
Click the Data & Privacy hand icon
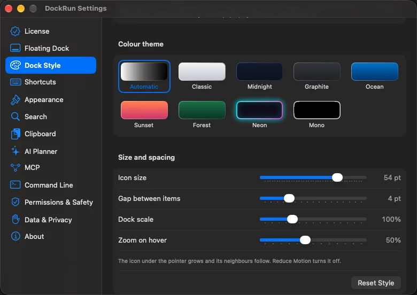16,219
